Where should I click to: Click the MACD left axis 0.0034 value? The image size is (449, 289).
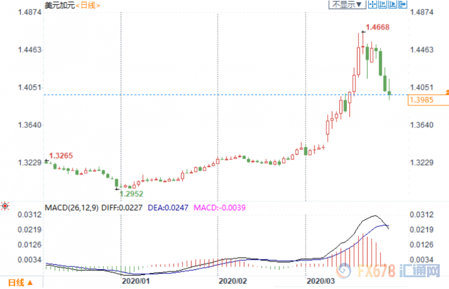tap(29, 260)
